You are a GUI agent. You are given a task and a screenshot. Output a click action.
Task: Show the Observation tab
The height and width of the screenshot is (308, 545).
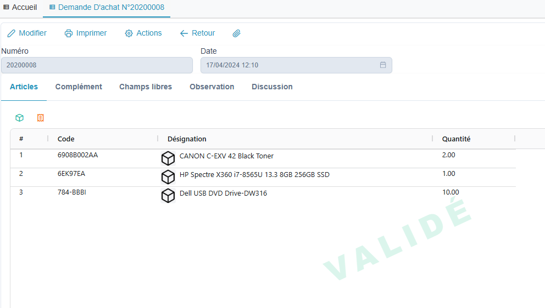[x=212, y=87]
